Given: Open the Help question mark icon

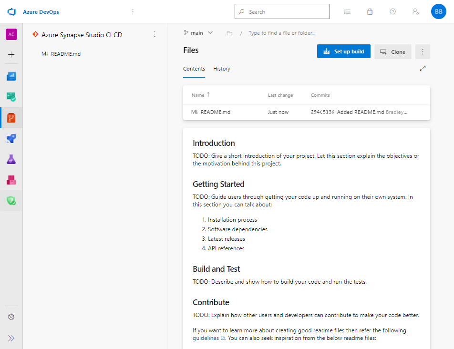Looking at the screenshot, I should 392,11.
